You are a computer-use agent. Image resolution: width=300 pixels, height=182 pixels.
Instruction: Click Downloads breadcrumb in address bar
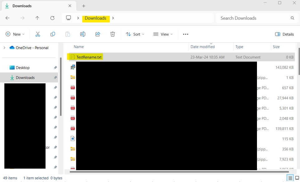pos(95,18)
